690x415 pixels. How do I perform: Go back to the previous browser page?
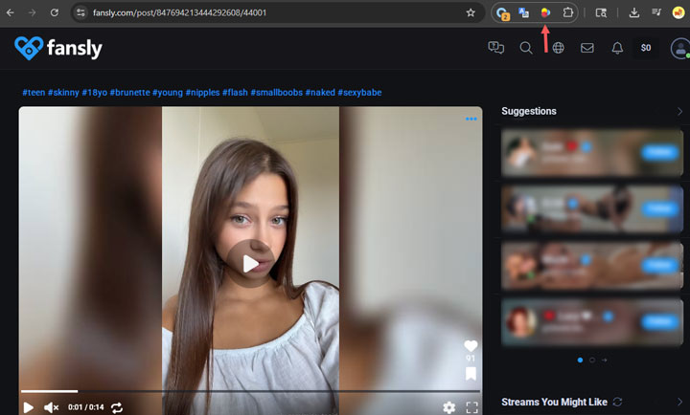point(11,12)
